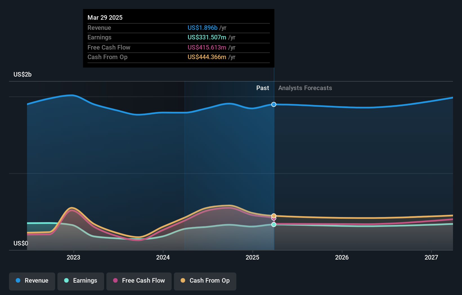462x295 pixels.
Task: Click the US$415.613m free cash flow value
Action: [x=207, y=48]
